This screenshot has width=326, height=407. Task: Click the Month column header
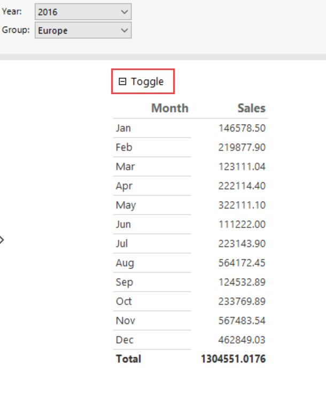tap(169, 108)
